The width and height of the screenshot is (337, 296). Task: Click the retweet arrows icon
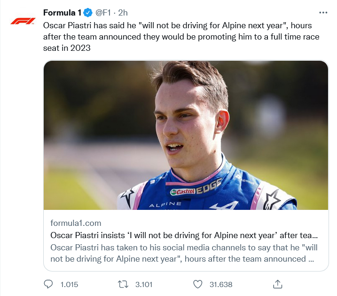coord(122,284)
